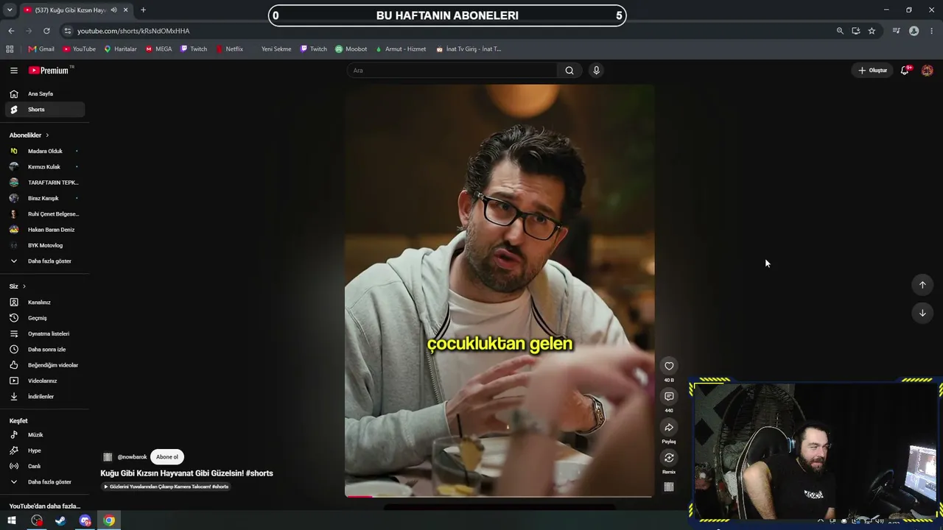Open the Chrome profile avatar
This screenshot has width=943, height=530.
pyautogui.click(x=914, y=31)
